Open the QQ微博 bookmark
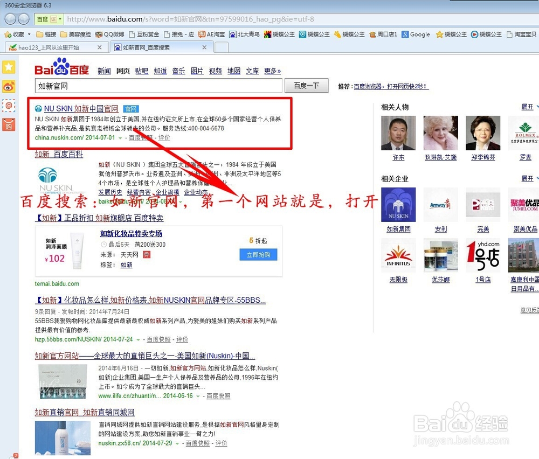Image resolution: width=539 pixels, height=459 pixels. point(109,34)
